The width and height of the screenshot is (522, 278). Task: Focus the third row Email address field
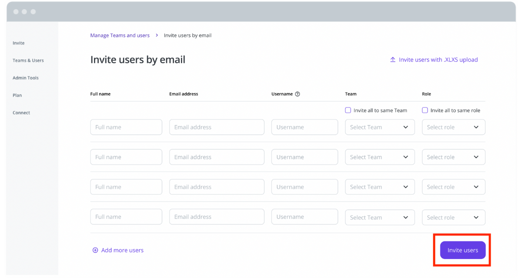(x=217, y=187)
